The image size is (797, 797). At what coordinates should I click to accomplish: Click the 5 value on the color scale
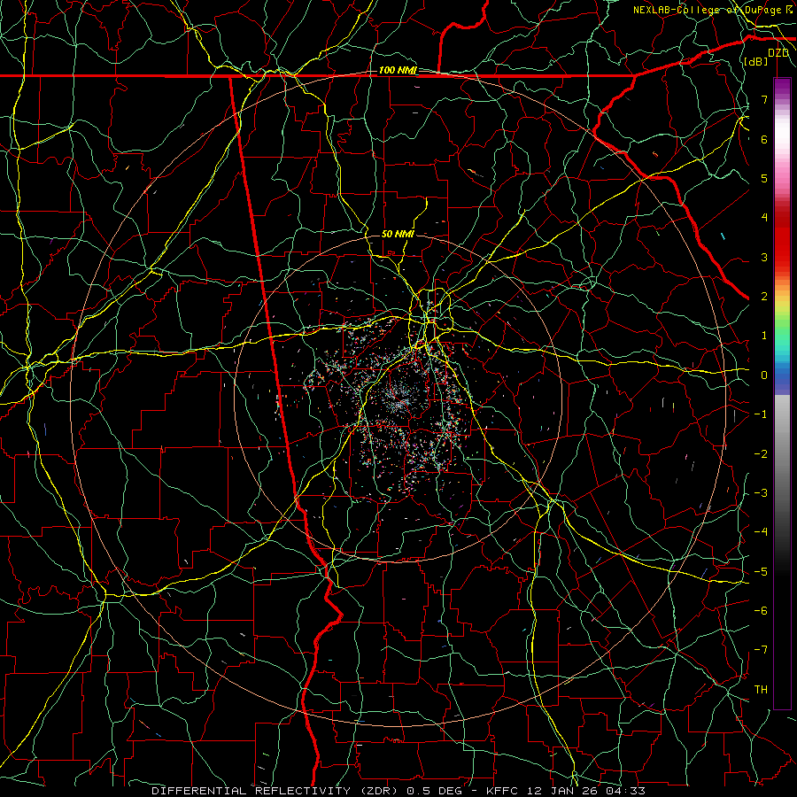tap(764, 178)
